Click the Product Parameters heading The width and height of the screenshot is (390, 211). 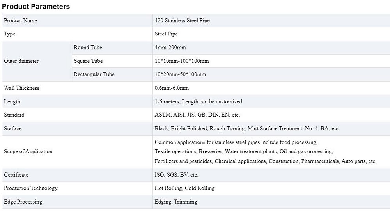[x=36, y=7]
